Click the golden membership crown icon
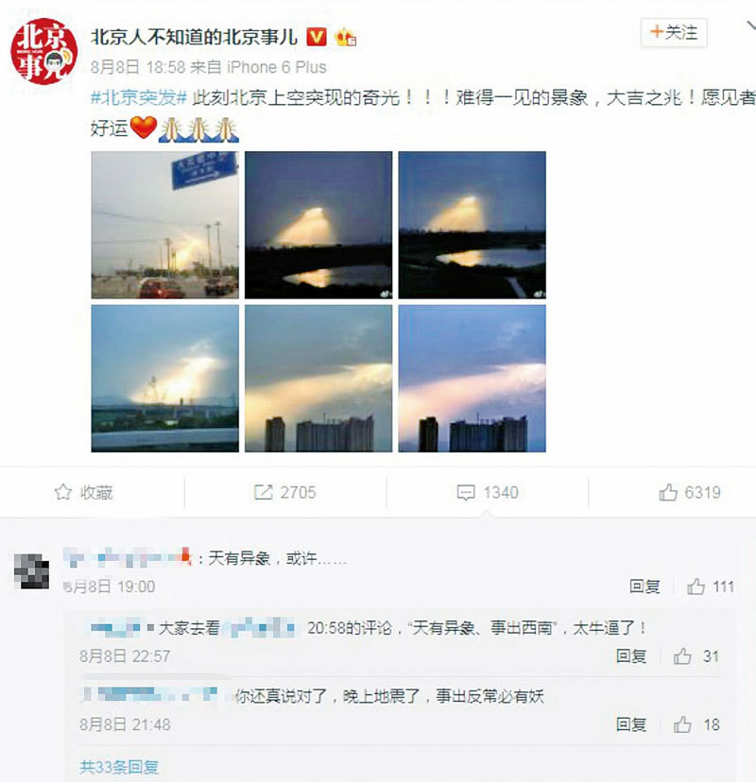 tap(345, 38)
